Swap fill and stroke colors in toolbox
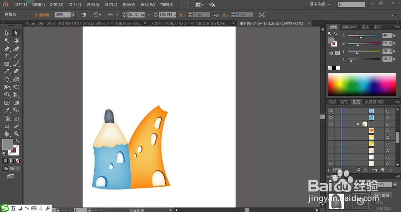Viewport: 401px width, 212px height. (x=17, y=141)
